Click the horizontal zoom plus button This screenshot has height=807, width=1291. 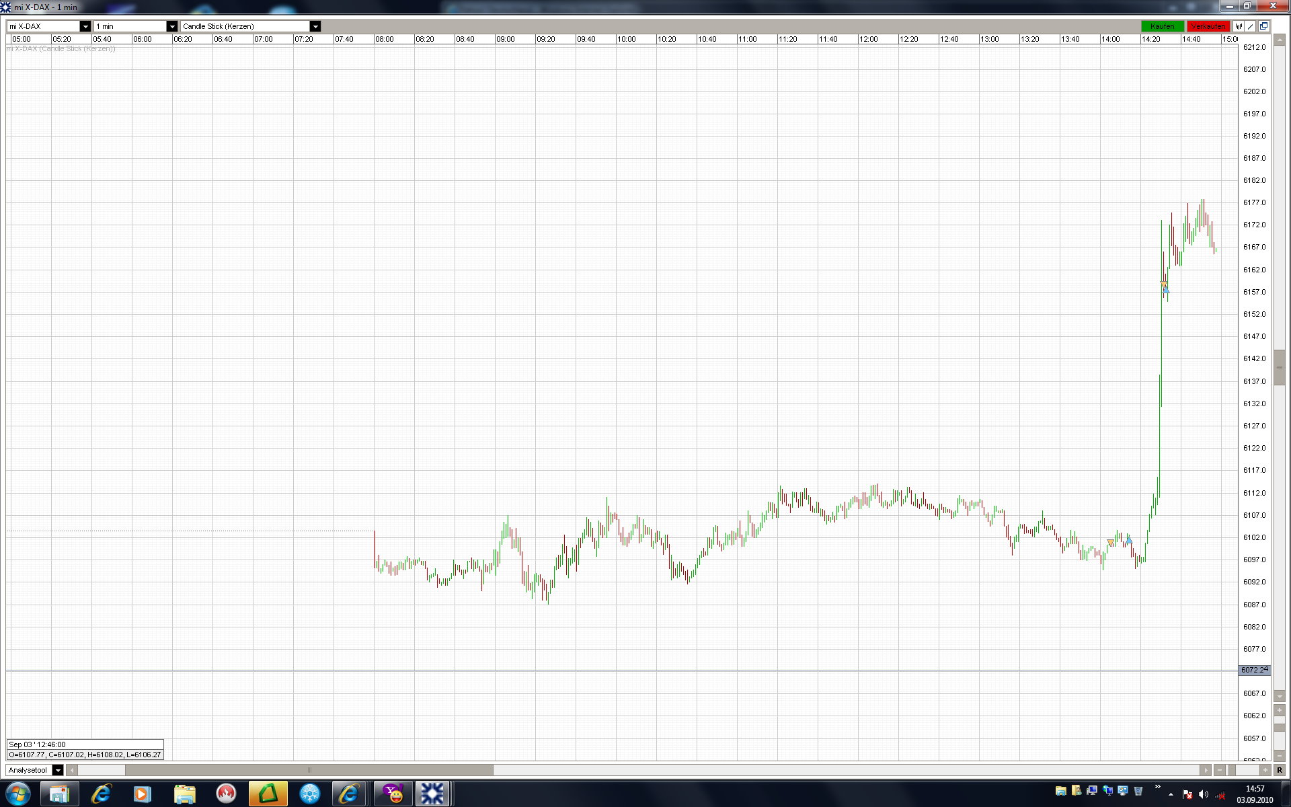1265,770
